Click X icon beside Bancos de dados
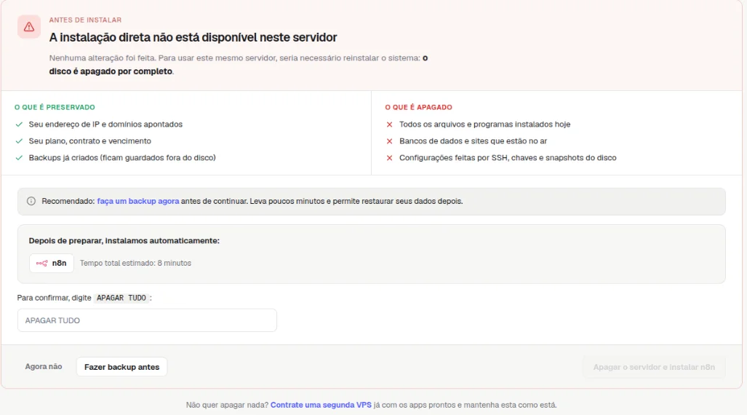747x415 pixels. click(389, 141)
